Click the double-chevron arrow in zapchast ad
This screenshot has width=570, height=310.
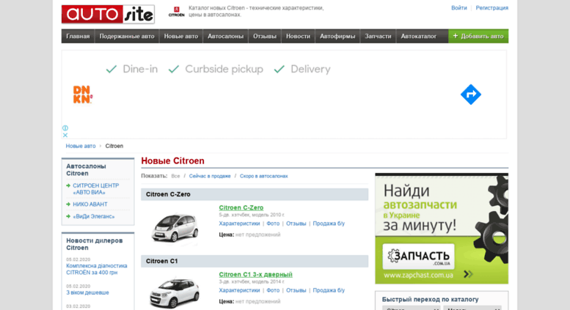[468, 274]
